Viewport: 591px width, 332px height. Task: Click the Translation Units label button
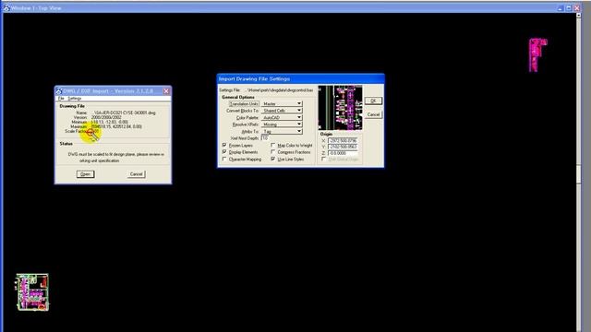(244, 103)
